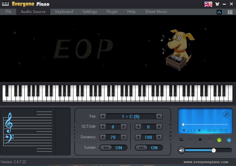Click the volume slider handle
236x166 pixels.
214,150
